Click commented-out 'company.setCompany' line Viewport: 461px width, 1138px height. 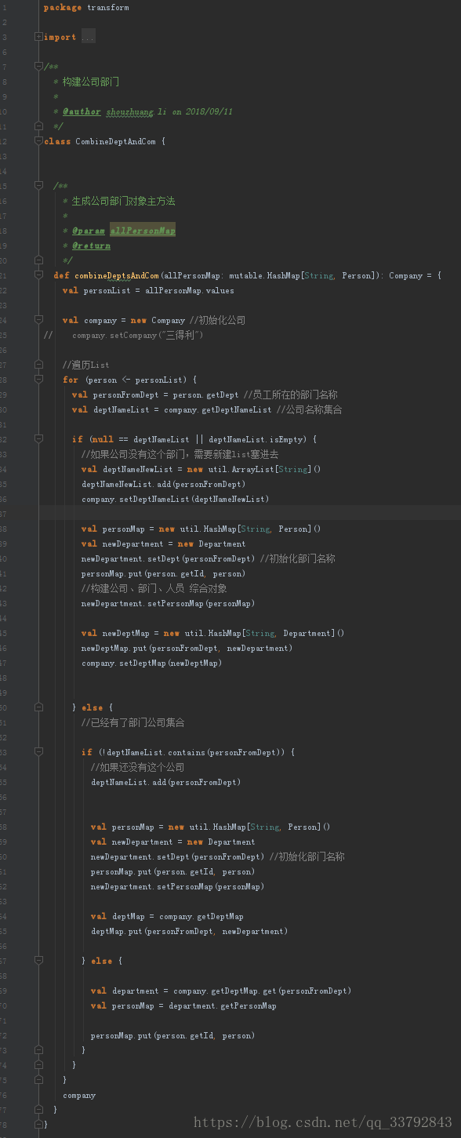point(137,335)
